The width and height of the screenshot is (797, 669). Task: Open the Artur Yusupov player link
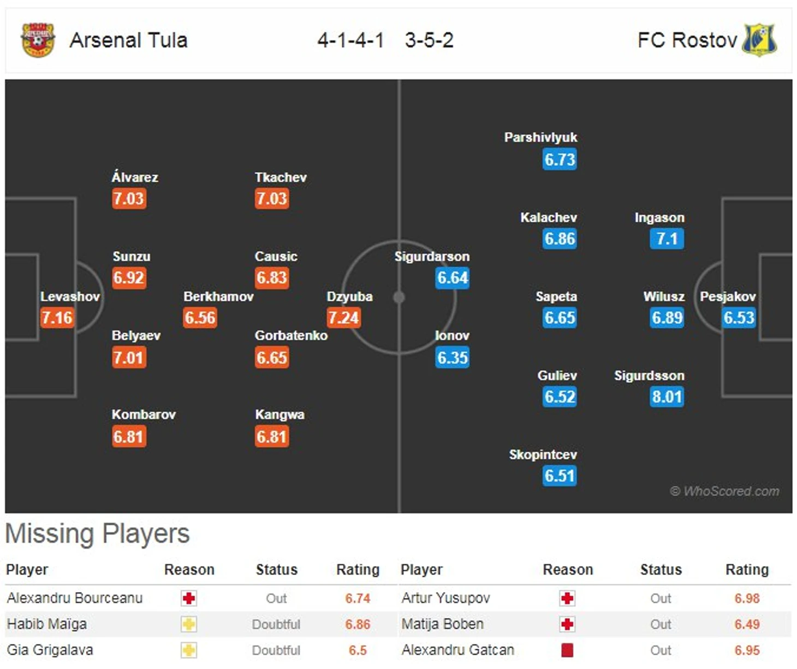pos(445,598)
